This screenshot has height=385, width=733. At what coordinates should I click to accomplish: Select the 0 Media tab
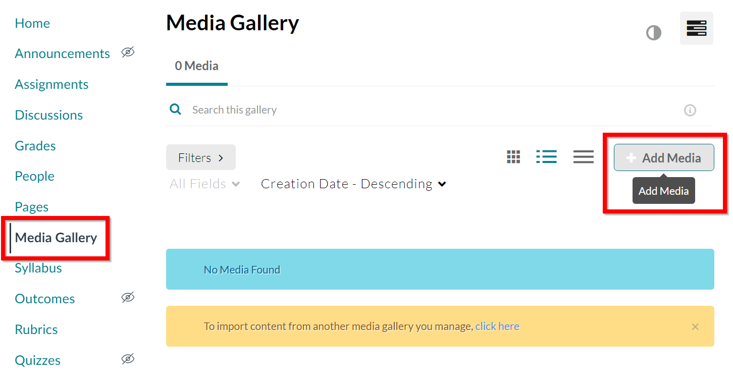point(196,66)
